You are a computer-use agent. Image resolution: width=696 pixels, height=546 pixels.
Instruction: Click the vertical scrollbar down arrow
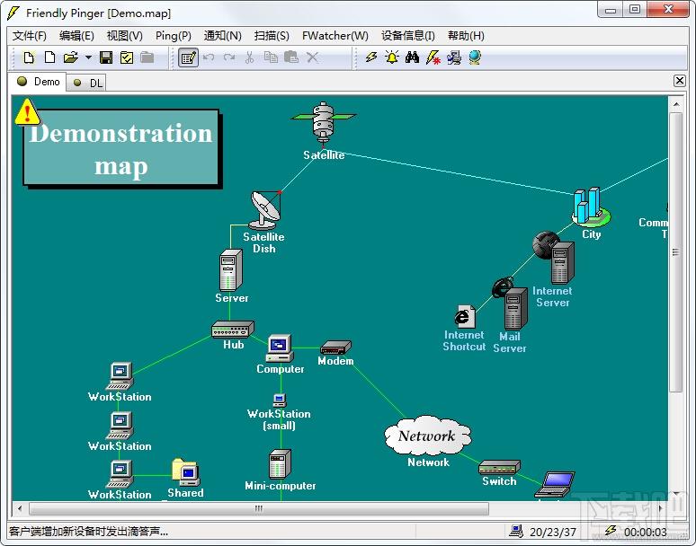[x=676, y=494]
